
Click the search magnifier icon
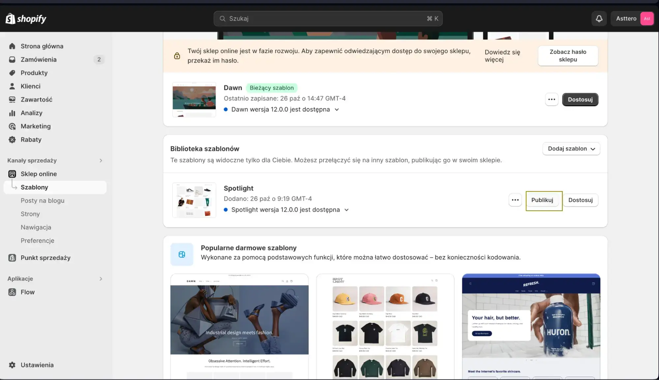click(x=223, y=18)
